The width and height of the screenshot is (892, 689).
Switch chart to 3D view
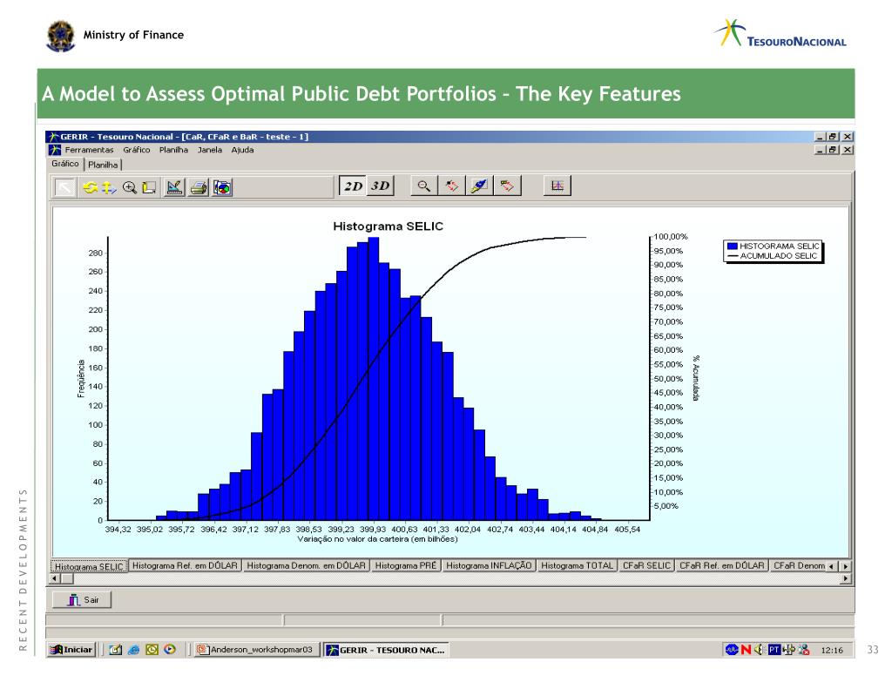pos(380,186)
